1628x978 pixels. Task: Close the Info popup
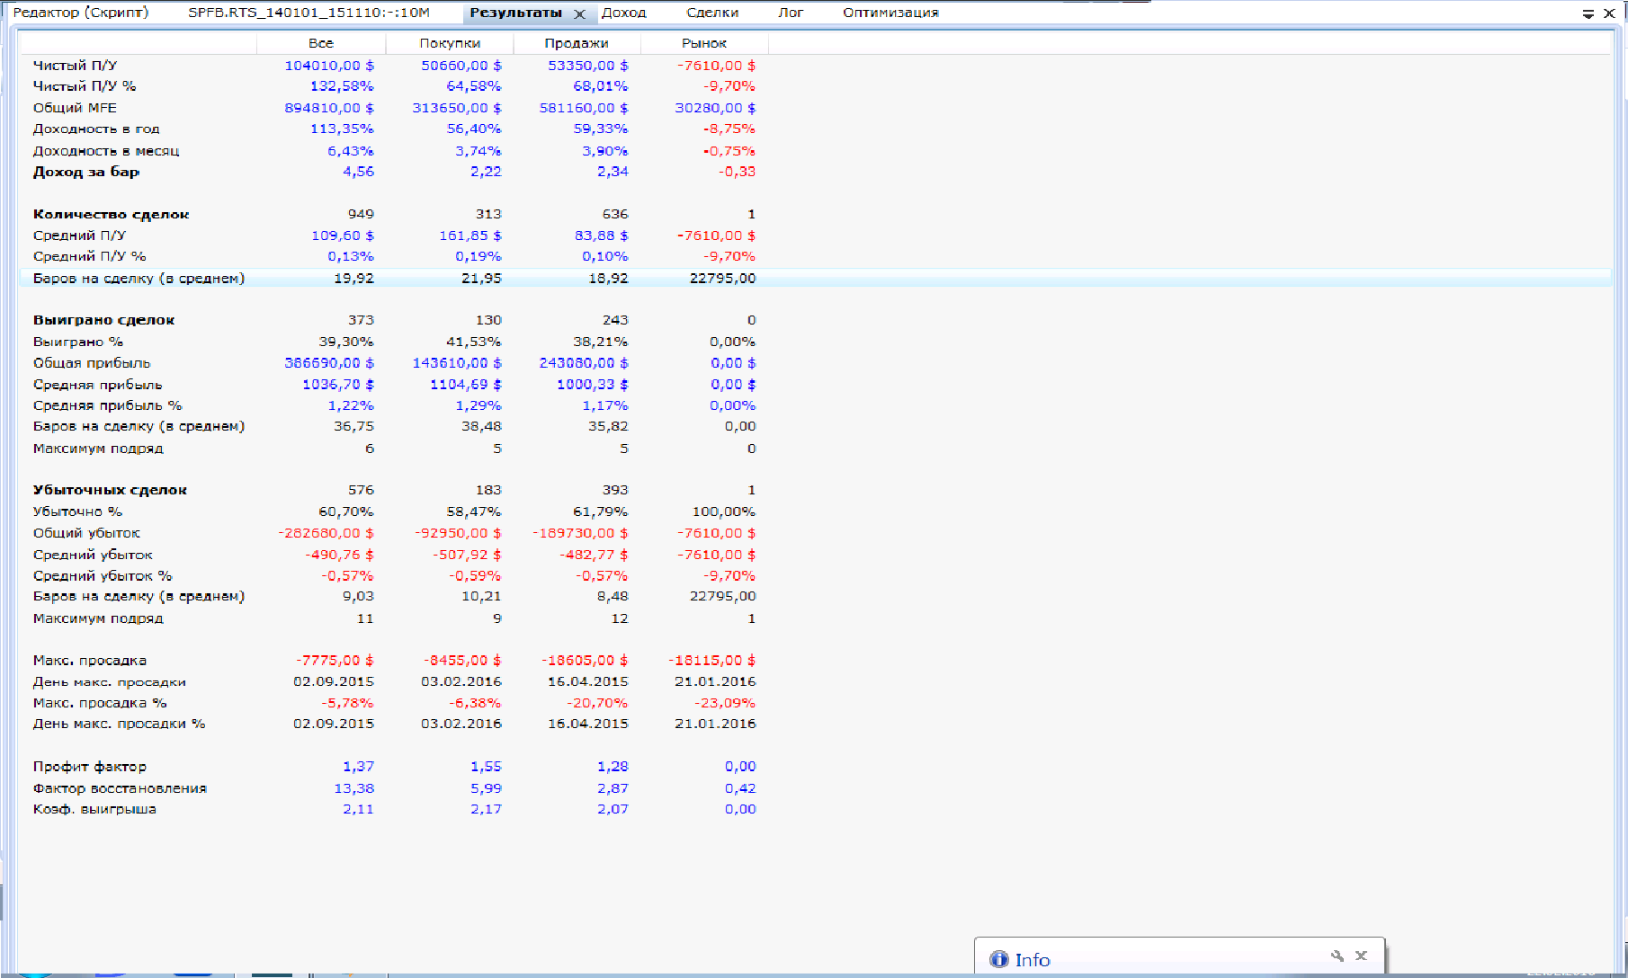pos(1361,956)
